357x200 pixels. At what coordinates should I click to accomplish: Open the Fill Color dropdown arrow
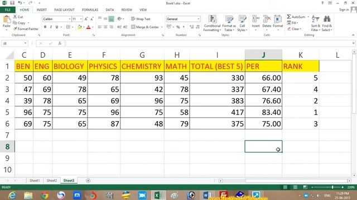[x=84, y=27]
